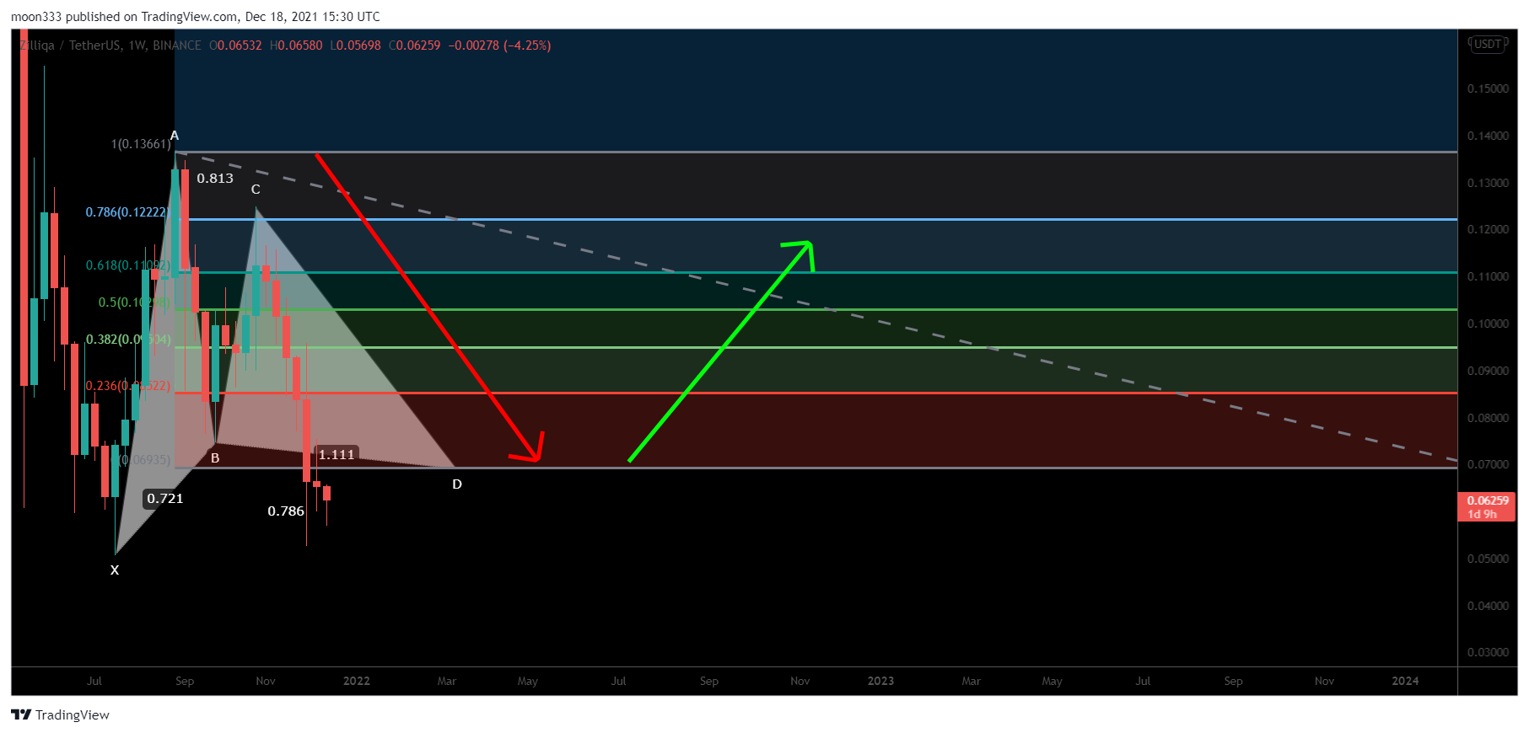Select the low value L0.05698
1529x733 pixels.
tap(355, 45)
